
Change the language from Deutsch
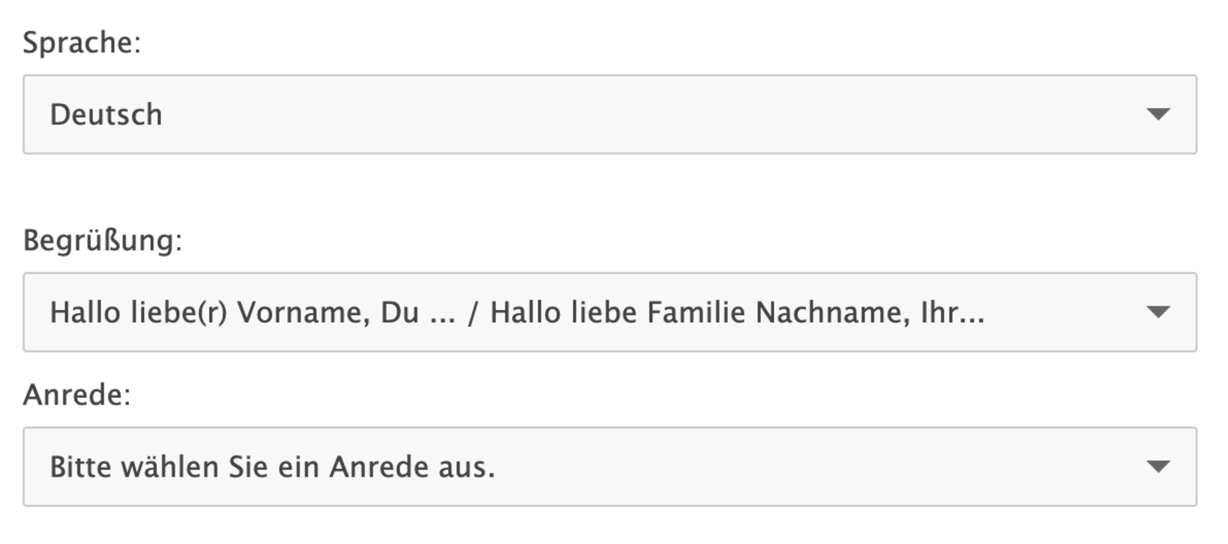[x=609, y=114]
